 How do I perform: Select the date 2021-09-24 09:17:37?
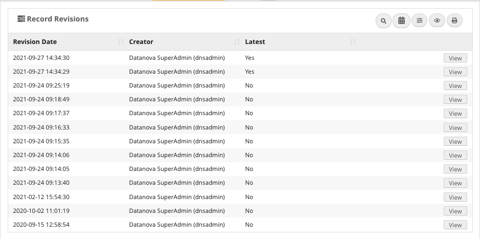41,113
